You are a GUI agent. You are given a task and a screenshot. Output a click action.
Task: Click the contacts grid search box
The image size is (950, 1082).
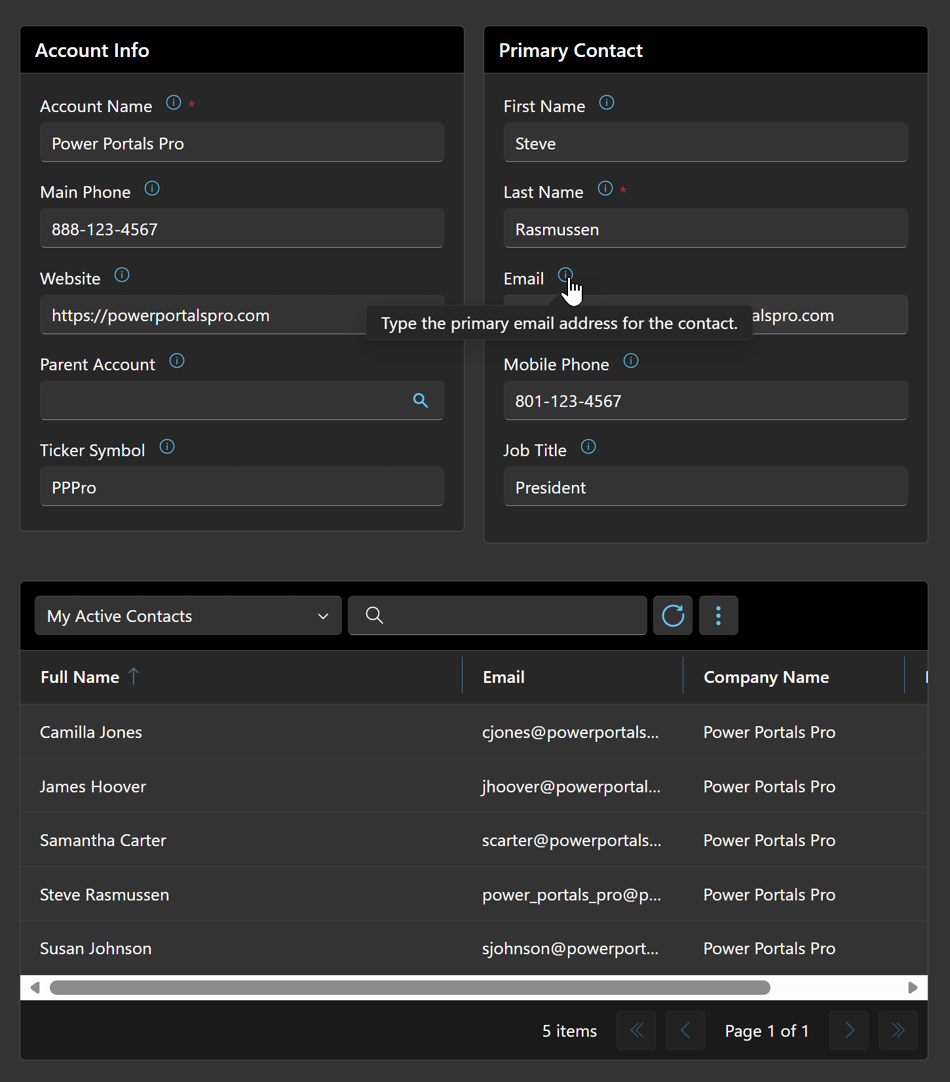click(497, 615)
